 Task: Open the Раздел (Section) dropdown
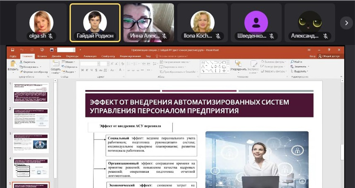pos(69,72)
